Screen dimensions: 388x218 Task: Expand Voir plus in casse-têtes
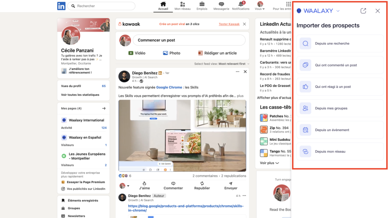(269, 163)
